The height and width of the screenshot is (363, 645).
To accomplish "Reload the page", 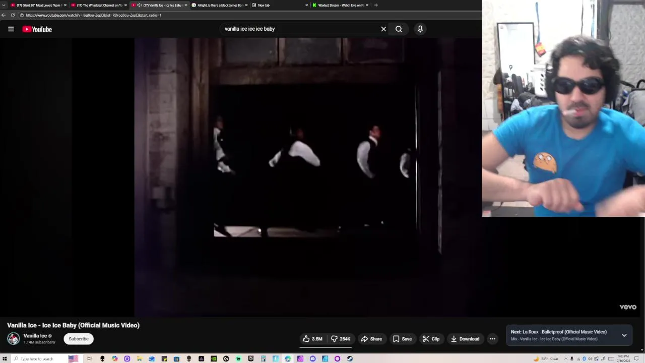I will 13,15.
